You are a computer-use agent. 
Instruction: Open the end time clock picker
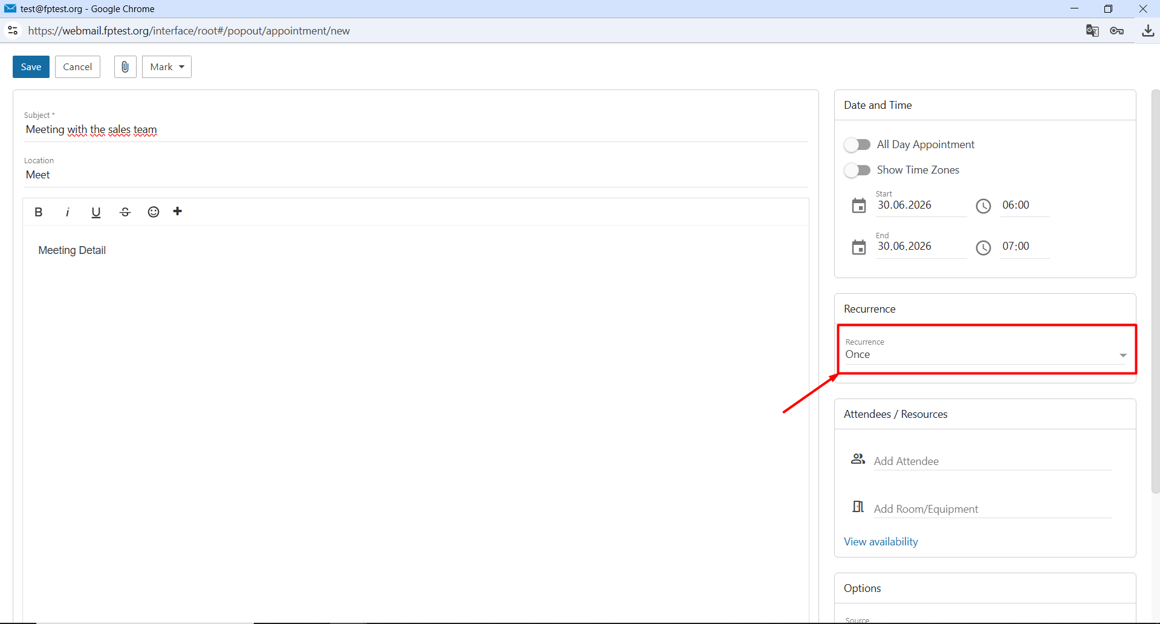[983, 248]
